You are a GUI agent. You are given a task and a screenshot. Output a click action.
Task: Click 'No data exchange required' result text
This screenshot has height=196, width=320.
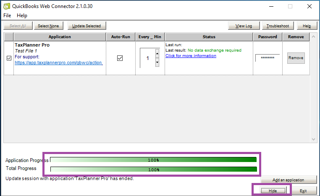[215, 50]
